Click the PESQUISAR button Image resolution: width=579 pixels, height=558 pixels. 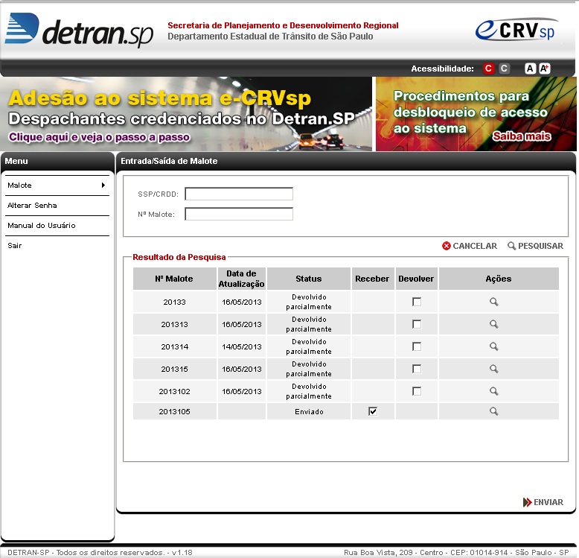pyautogui.click(x=535, y=246)
